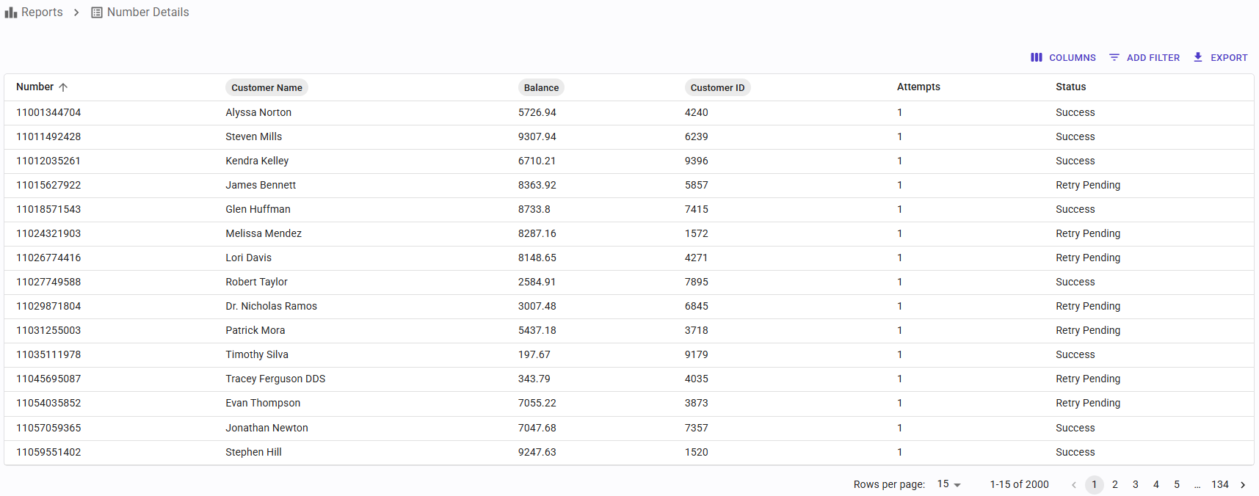1259x496 pixels.
Task: Select the row for Tracey Ferguson DDS
Action: click(x=275, y=379)
